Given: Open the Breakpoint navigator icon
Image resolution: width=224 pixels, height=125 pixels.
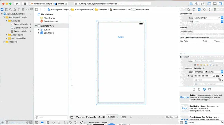Looking at the screenshot, I should [27, 9].
